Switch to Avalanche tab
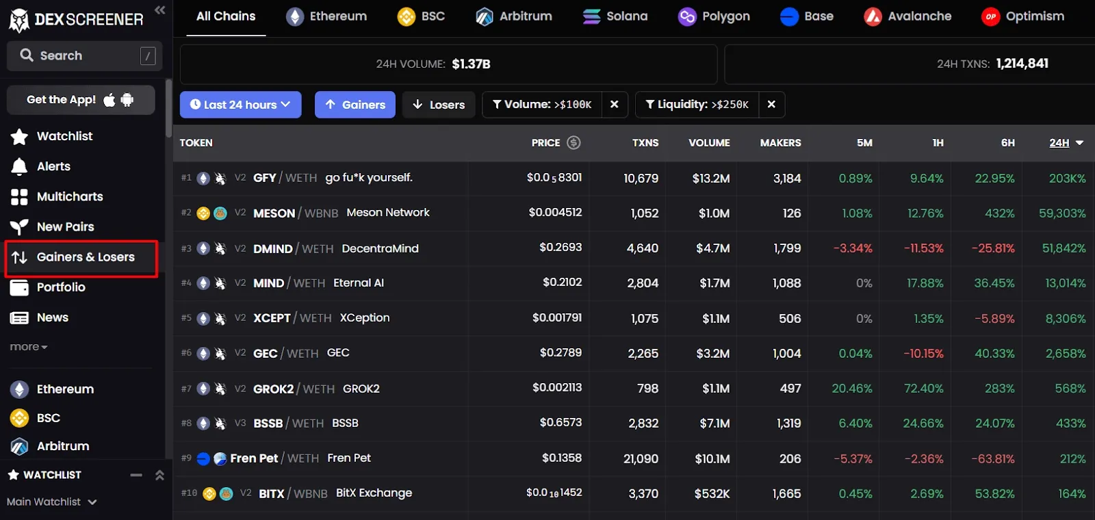 907,17
